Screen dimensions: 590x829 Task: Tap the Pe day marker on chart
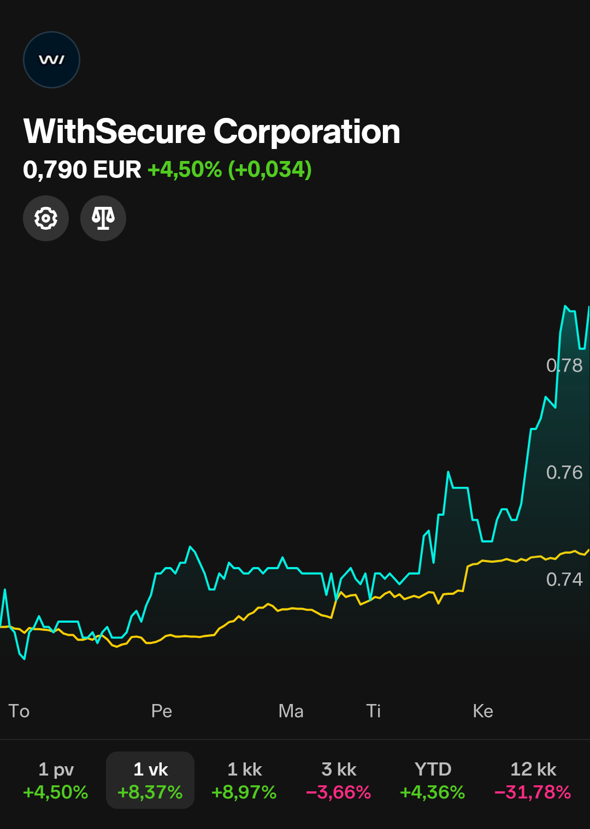point(162,711)
